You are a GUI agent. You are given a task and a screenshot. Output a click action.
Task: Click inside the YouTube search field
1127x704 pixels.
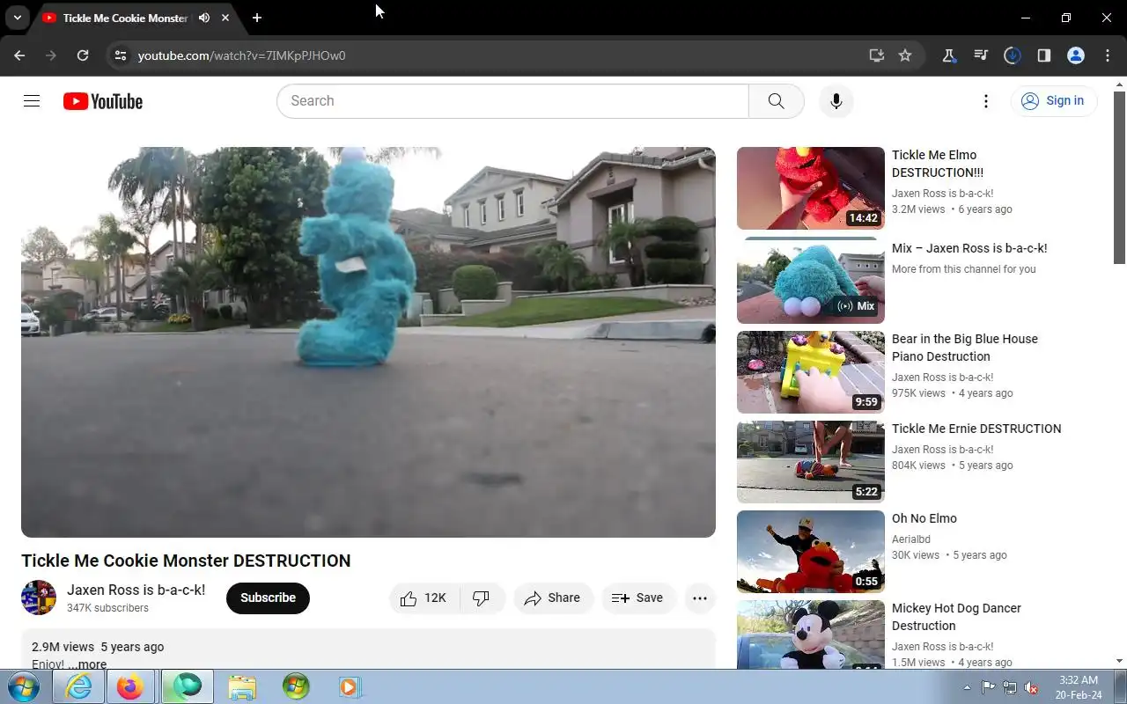click(512, 101)
